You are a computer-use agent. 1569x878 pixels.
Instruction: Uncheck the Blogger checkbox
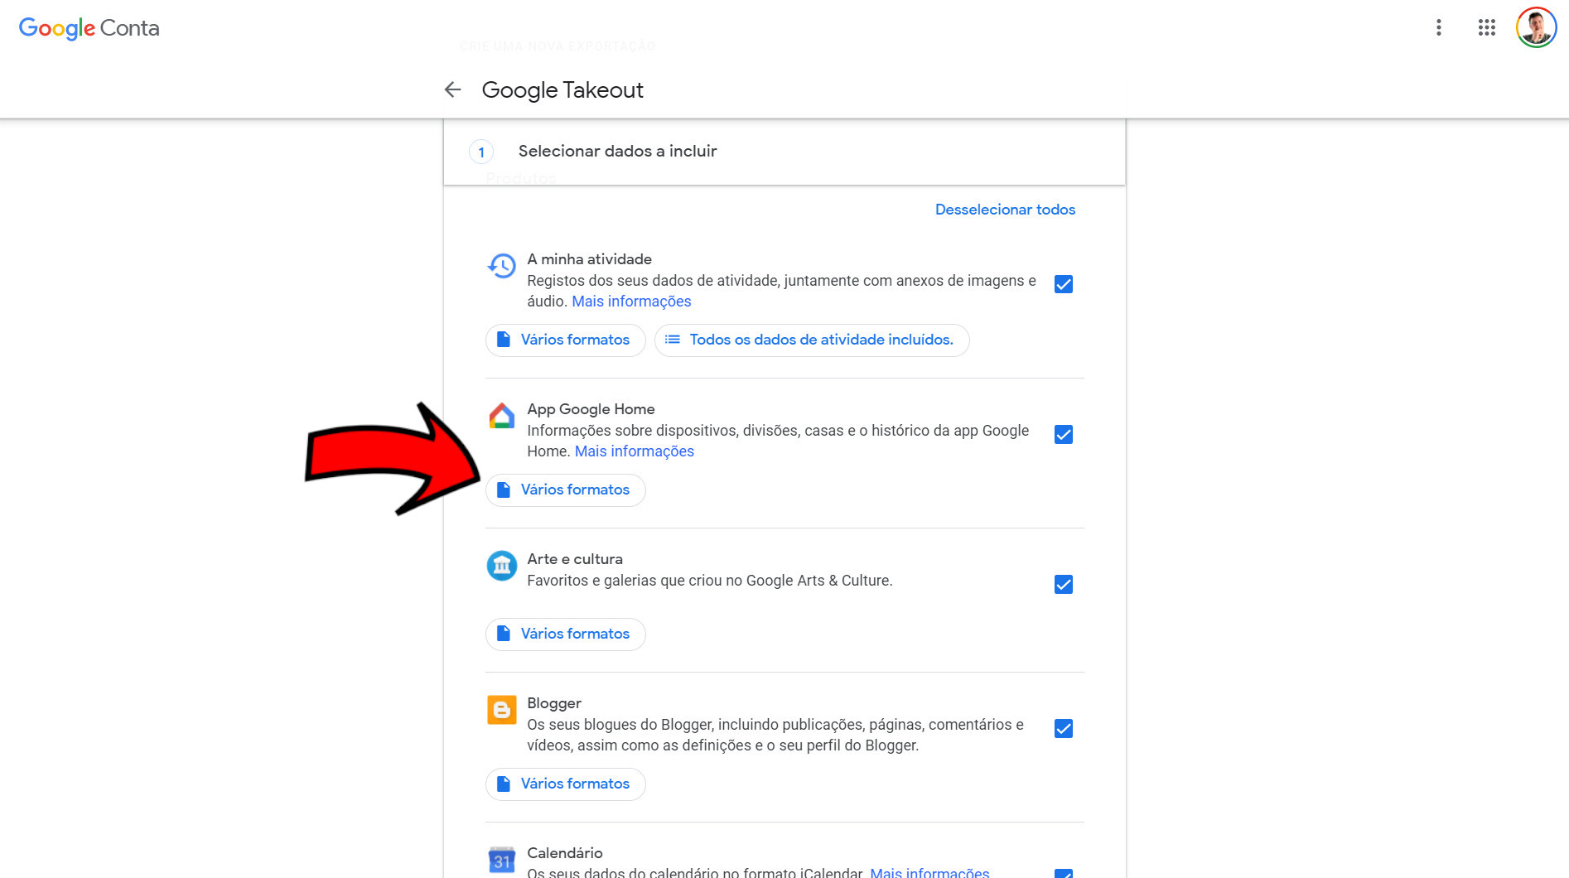coord(1064,728)
